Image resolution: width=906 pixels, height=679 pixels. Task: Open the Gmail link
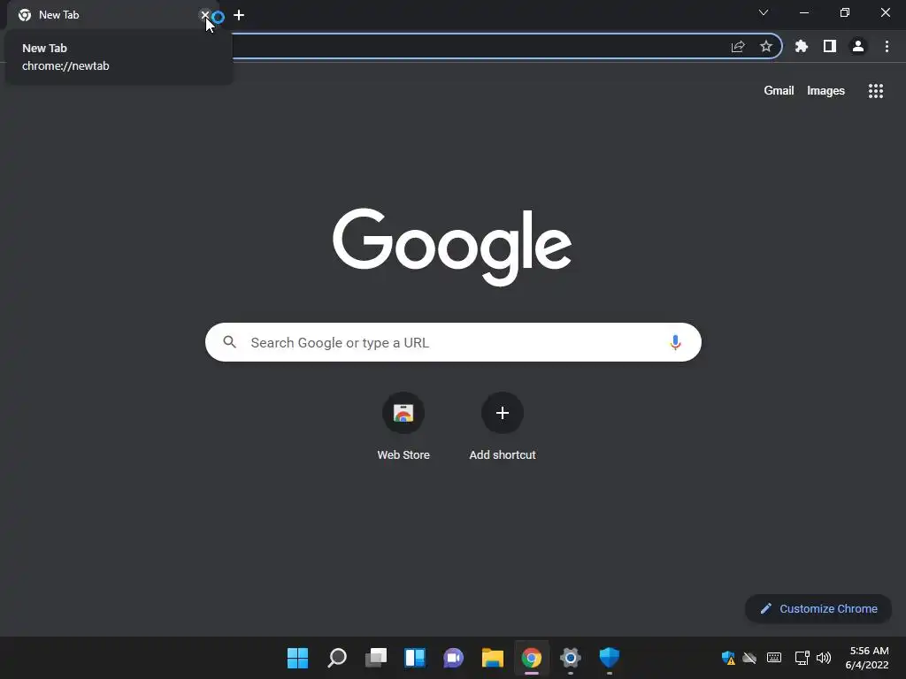[x=779, y=91]
